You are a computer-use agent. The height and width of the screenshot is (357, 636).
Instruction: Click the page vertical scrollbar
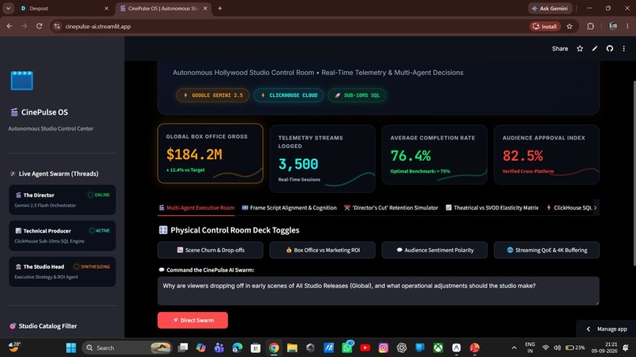pyautogui.click(x=634, y=173)
